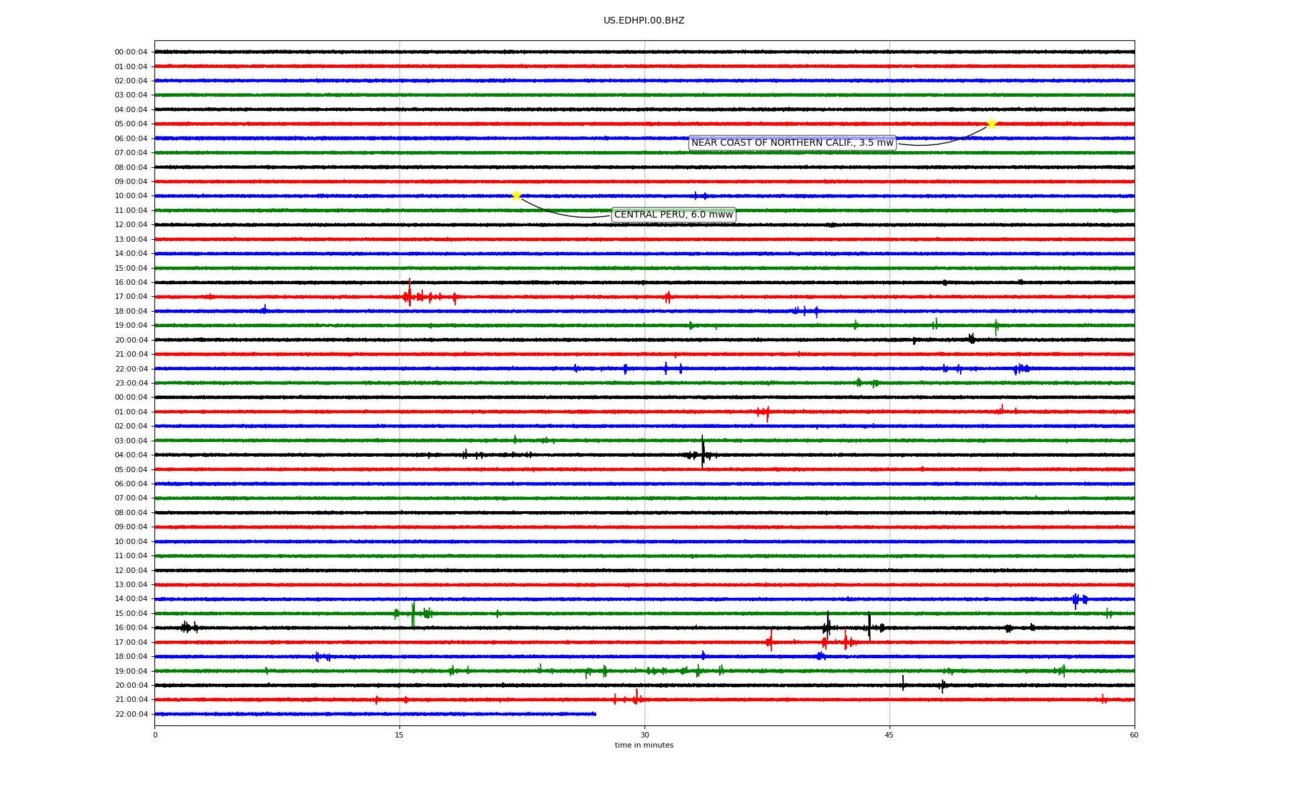Click the 05:00:04 label of the yellow-starred red trace
The width and height of the screenshot is (1289, 806).
tap(131, 124)
